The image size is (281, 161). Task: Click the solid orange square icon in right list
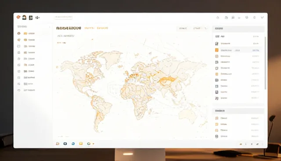217,50
